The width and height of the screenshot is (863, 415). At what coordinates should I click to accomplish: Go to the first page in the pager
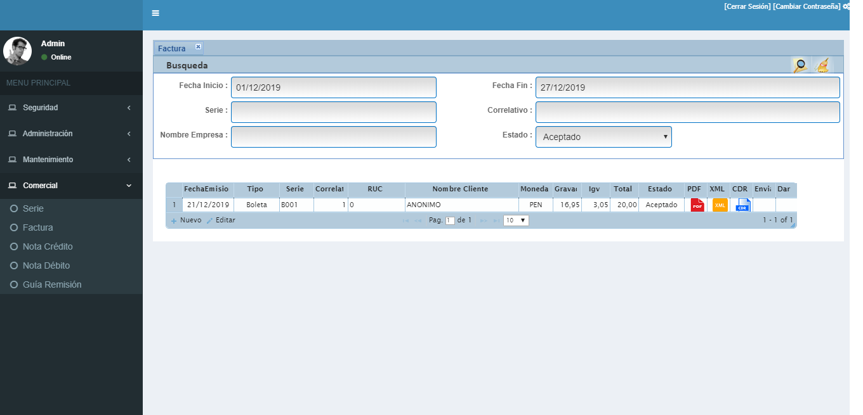pos(405,220)
